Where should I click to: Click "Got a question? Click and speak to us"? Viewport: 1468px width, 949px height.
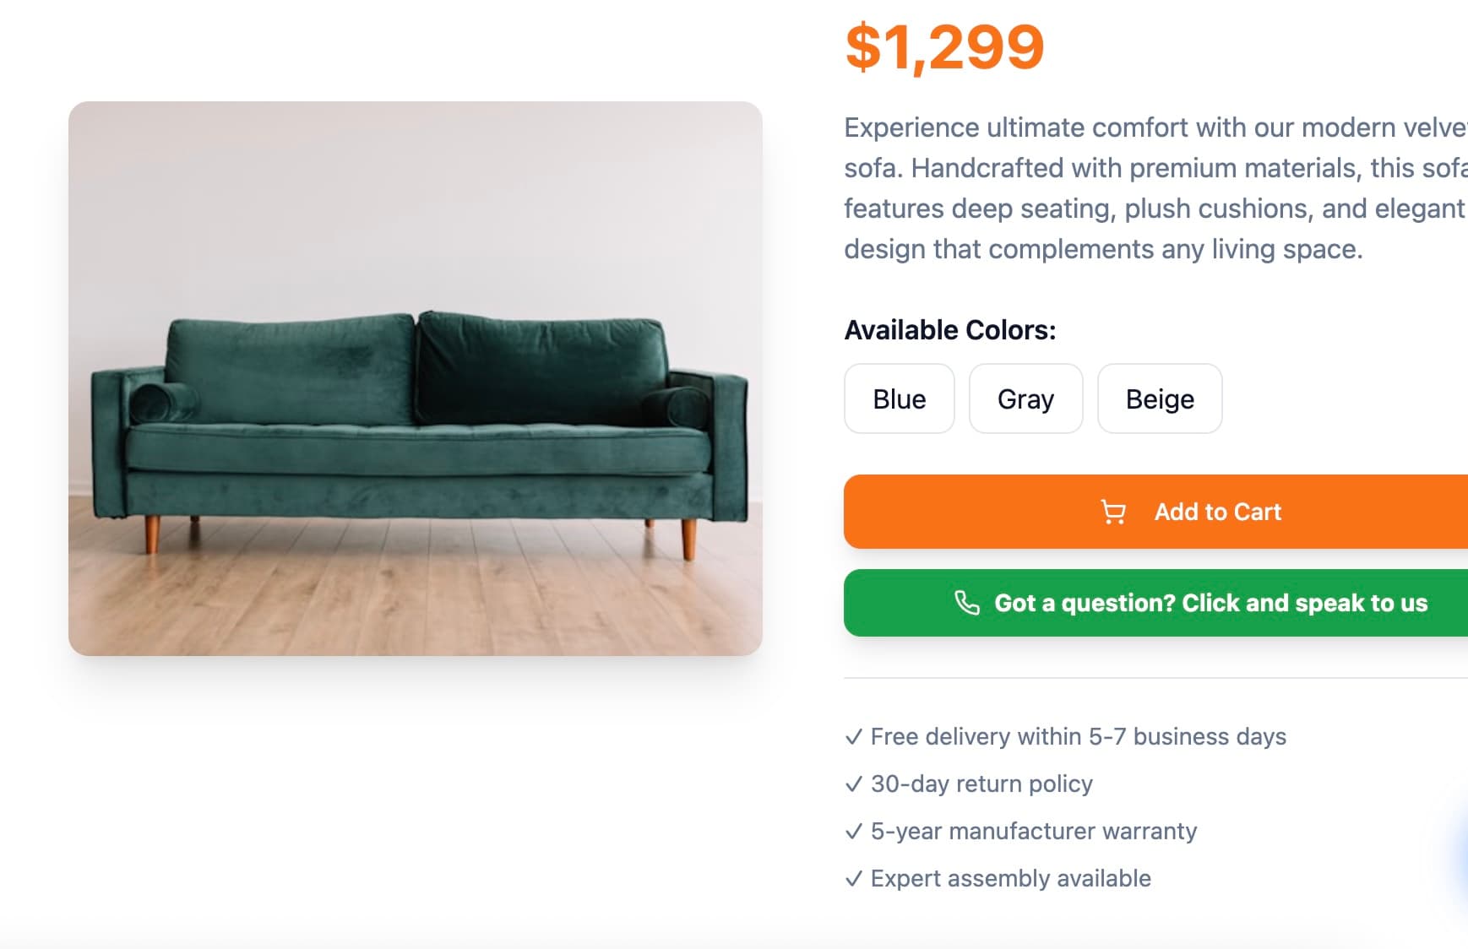click(1210, 603)
